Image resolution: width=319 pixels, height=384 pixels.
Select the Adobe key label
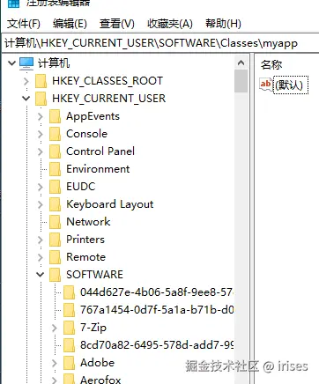(97, 363)
